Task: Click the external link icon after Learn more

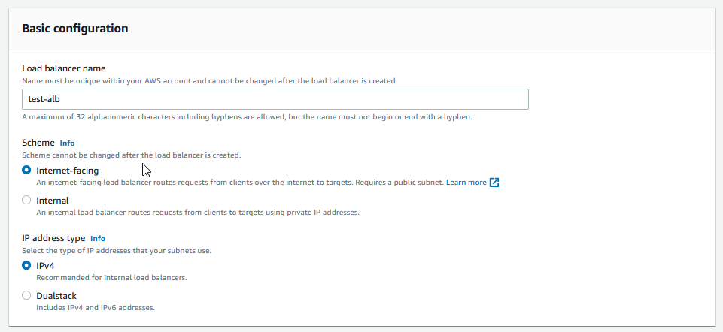Action: point(494,183)
